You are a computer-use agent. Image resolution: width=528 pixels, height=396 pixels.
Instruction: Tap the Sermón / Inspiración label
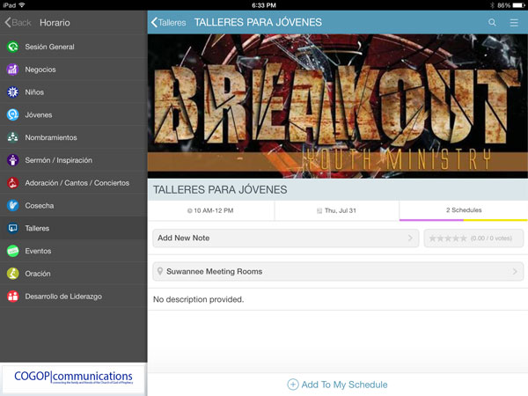point(59,160)
